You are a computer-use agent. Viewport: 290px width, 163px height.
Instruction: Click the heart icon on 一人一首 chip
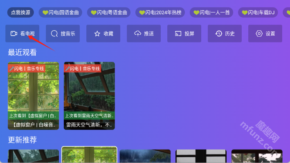196,13
